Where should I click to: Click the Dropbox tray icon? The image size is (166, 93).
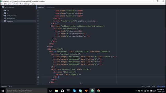pos(139,91)
